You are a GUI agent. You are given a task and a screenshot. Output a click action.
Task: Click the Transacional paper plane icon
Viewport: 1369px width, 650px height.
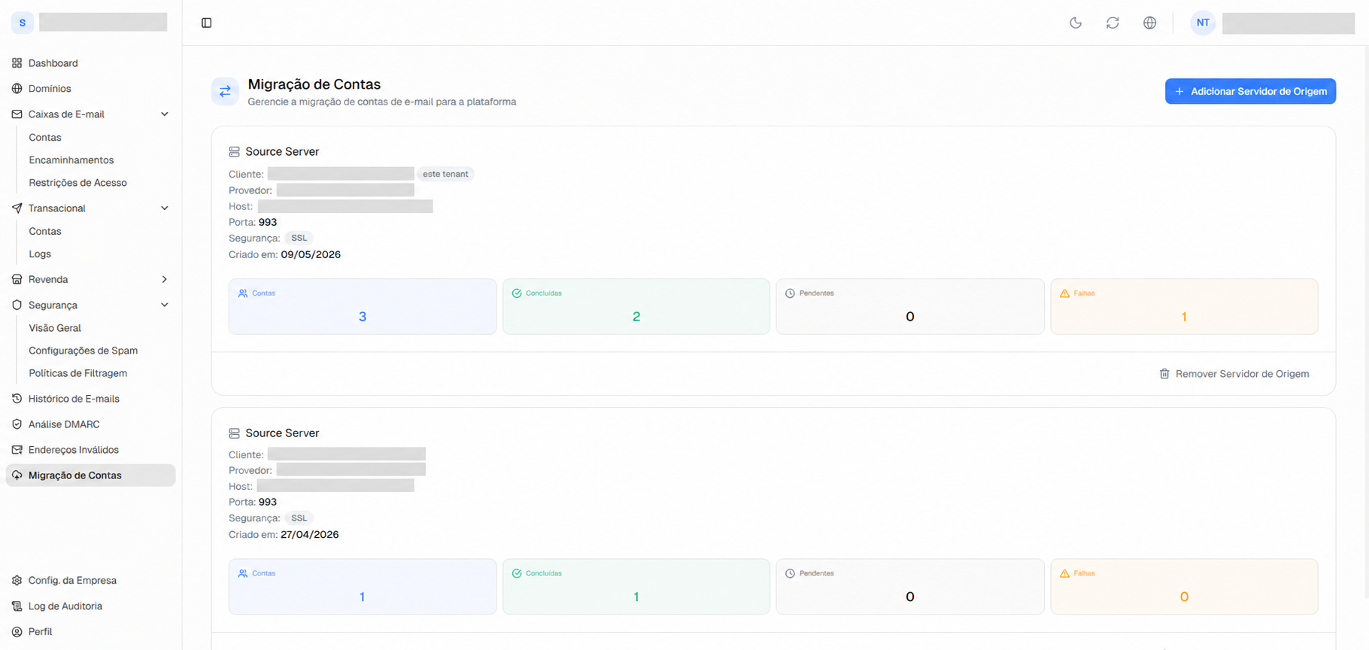[x=17, y=208]
